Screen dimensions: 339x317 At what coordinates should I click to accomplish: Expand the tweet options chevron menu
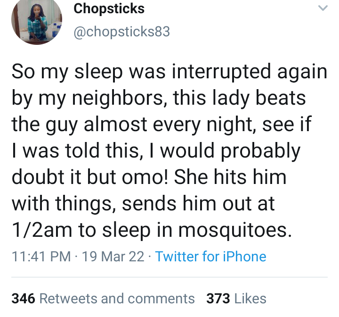click(x=323, y=8)
